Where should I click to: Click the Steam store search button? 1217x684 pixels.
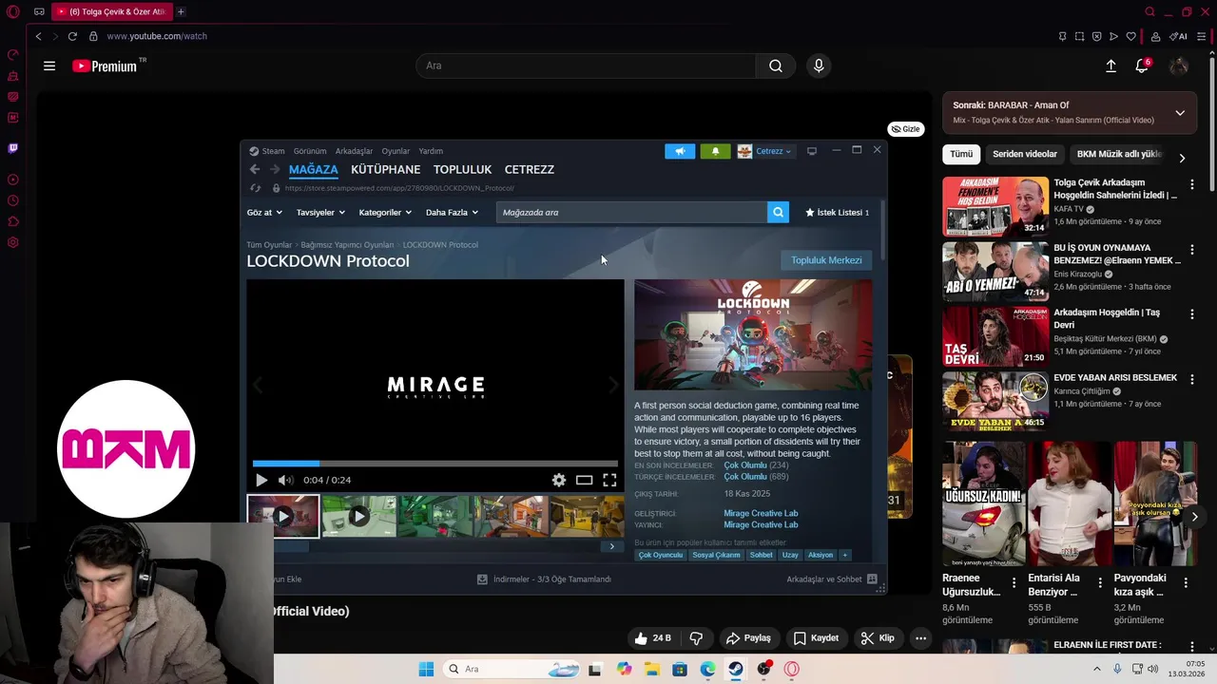pos(778,212)
